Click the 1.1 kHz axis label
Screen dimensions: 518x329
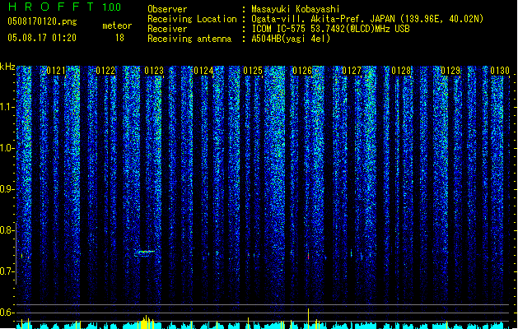7,107
